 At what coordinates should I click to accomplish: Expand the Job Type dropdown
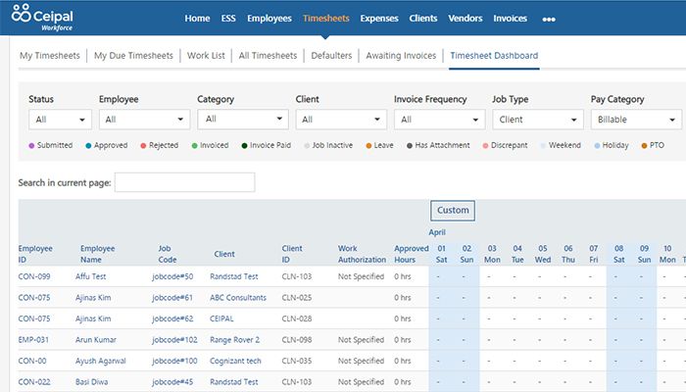[537, 120]
